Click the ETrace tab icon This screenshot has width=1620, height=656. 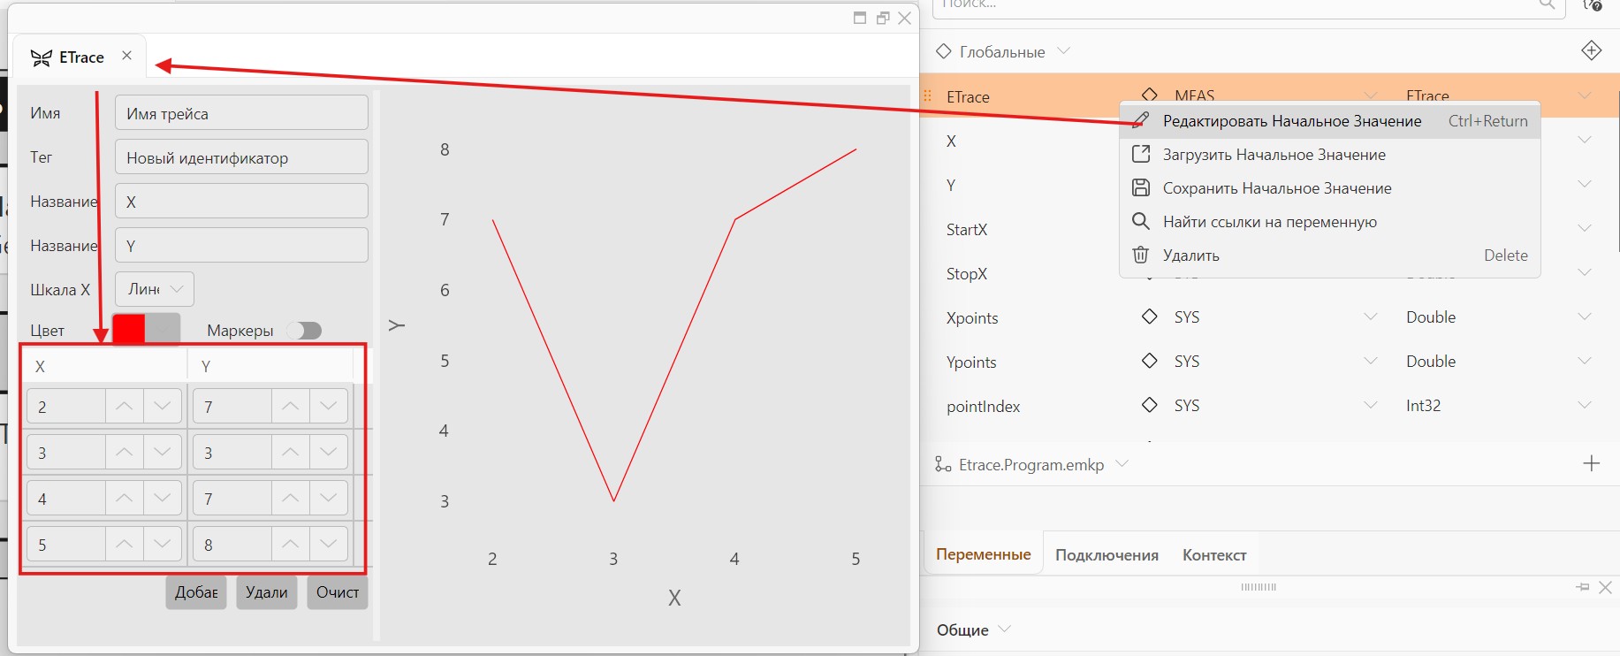(x=41, y=57)
